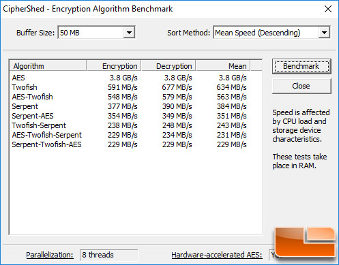Open the Parallelization link

[50, 255]
